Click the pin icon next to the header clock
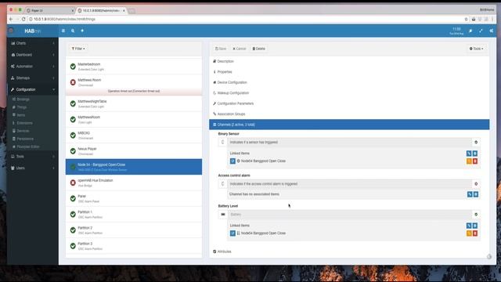This screenshot has width=501, height=282. tap(470, 31)
